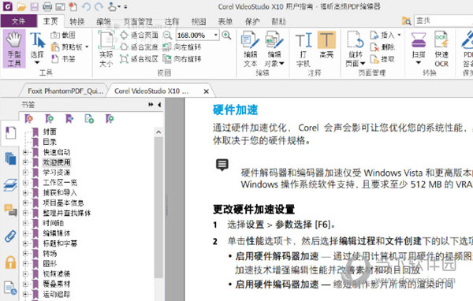Click Insert pages (插入)
Viewport: 473px width, 301px height.
point(385,35)
